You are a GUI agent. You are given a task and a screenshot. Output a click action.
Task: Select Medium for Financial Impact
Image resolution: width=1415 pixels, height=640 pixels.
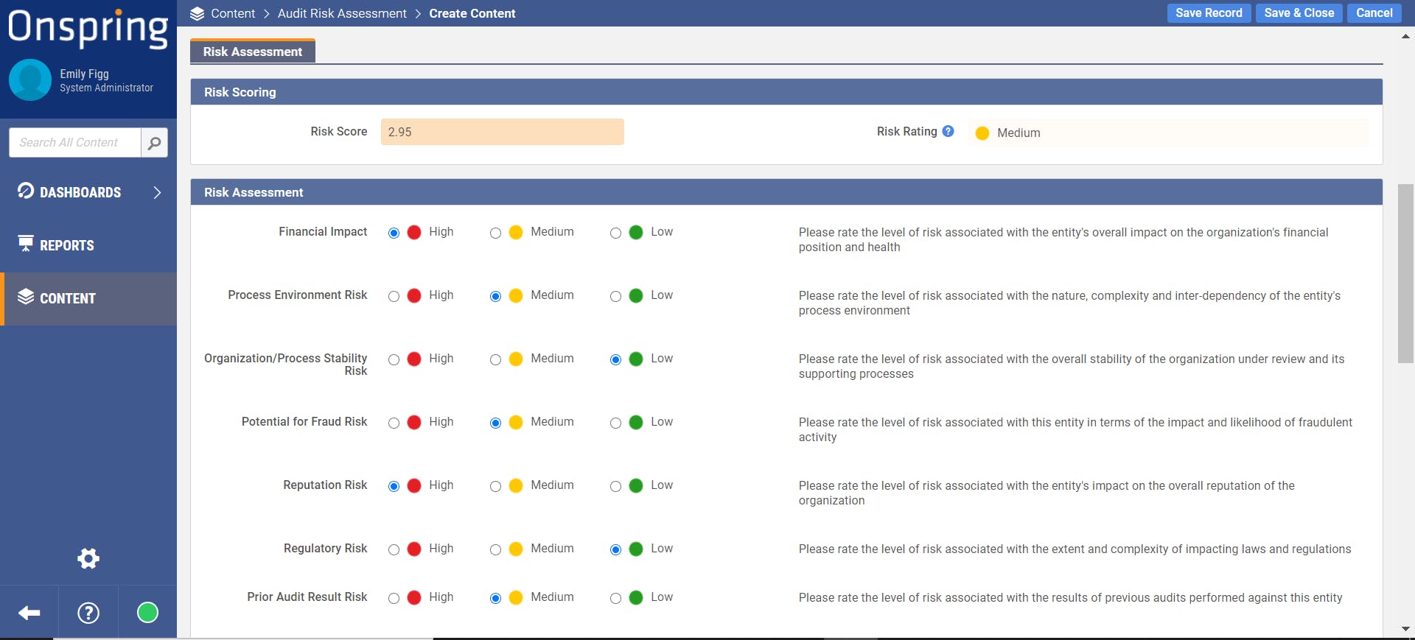pyautogui.click(x=495, y=233)
